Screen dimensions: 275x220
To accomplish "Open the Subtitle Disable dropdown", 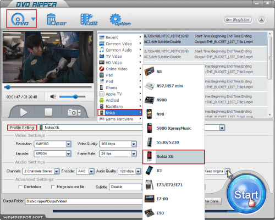I will click(x=126, y=187).
